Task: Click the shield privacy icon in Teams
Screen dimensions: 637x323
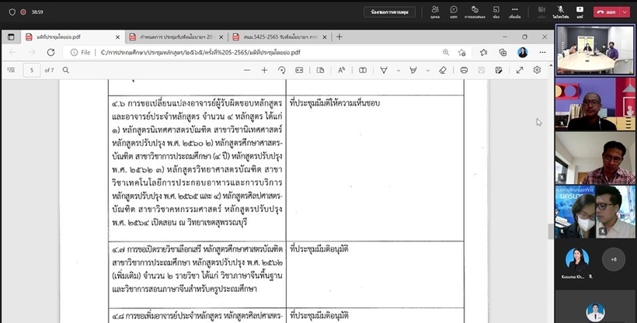Action: point(12,12)
